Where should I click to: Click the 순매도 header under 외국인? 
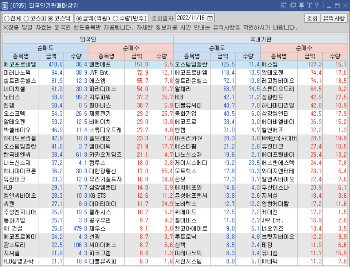pyautogui.click(x=45, y=48)
